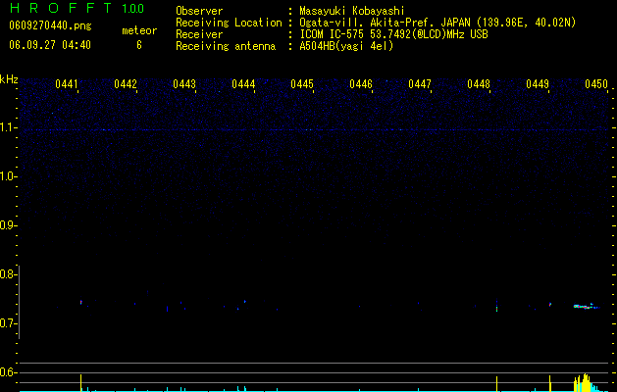This screenshot has height=392, width=617.
Task: Click the meteor count value 6
Action: 139,45
